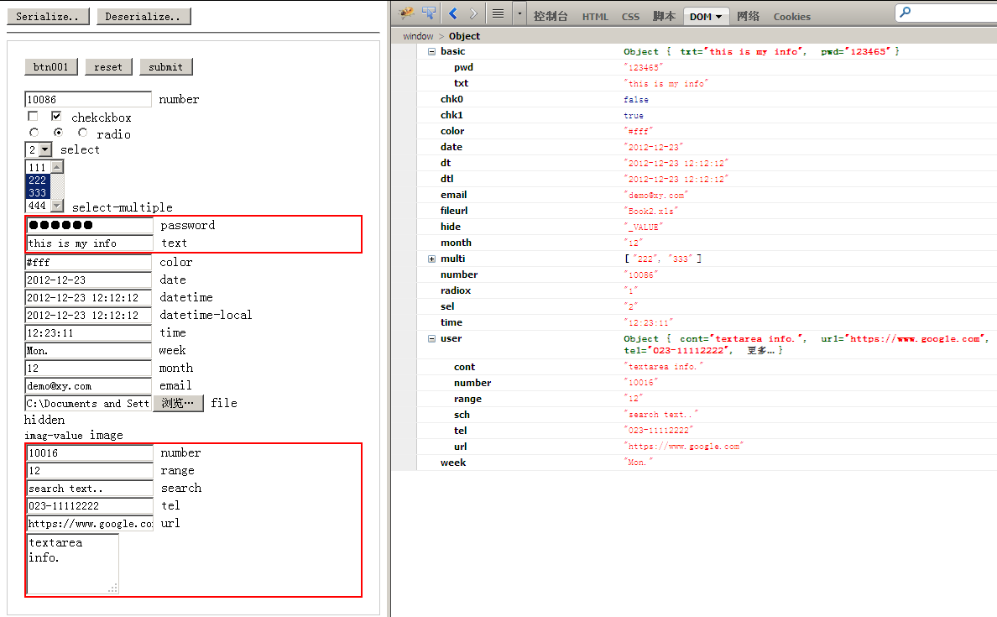
Task: Check the first unchecked checkbox
Action: [33, 116]
